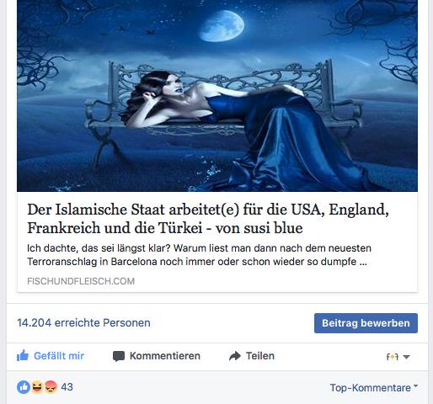Open the article headline Der Islamische Staat
This screenshot has width=433, height=404.
coord(208,219)
